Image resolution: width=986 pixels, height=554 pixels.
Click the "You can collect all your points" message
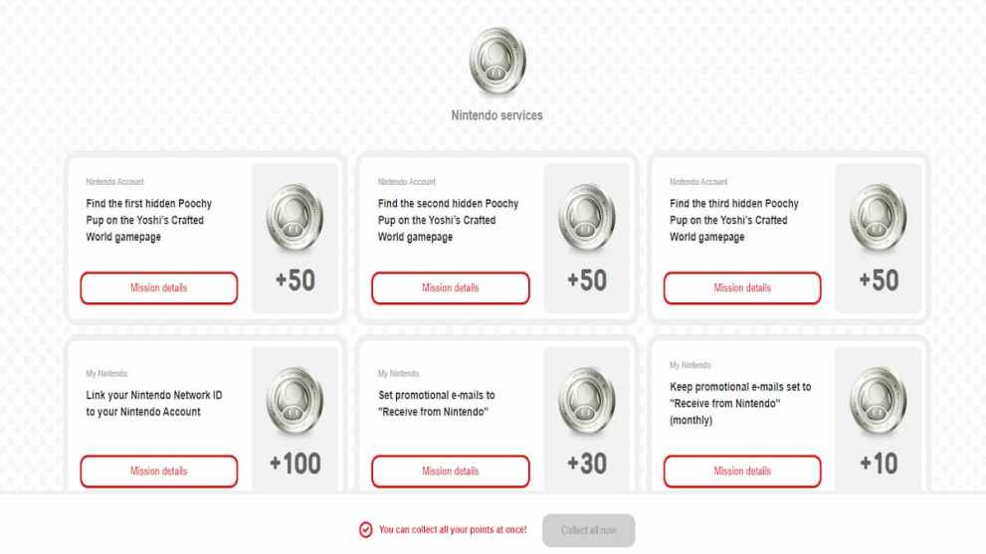coord(453,530)
